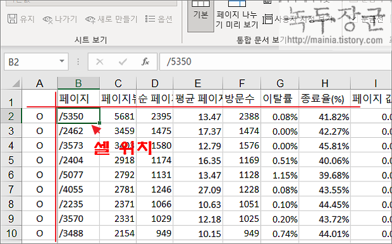392x244 pixels.
Task: Click the formula bar containing /5350
Action: (x=275, y=61)
